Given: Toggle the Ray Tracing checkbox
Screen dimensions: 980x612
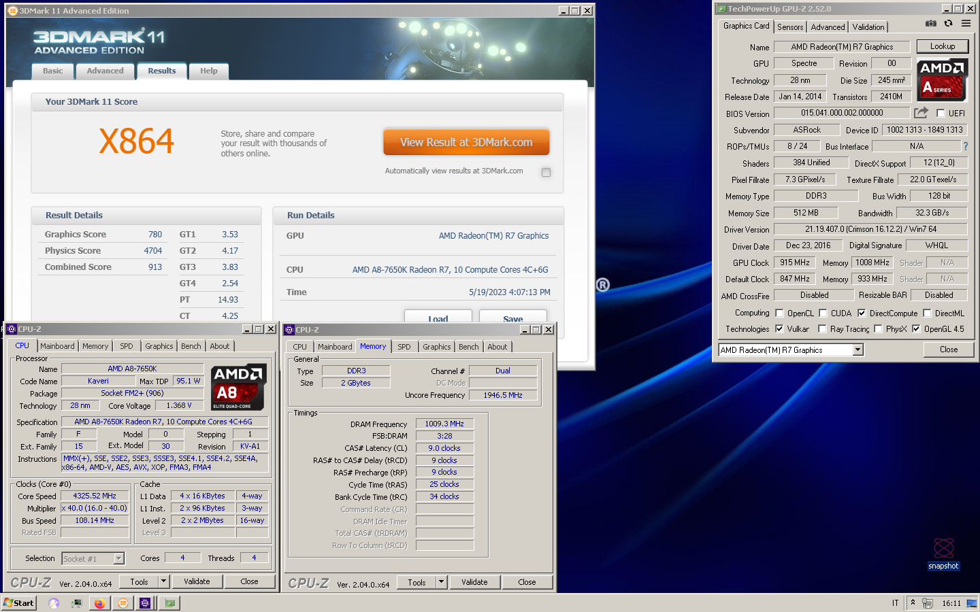Looking at the screenshot, I should pyautogui.click(x=822, y=329).
